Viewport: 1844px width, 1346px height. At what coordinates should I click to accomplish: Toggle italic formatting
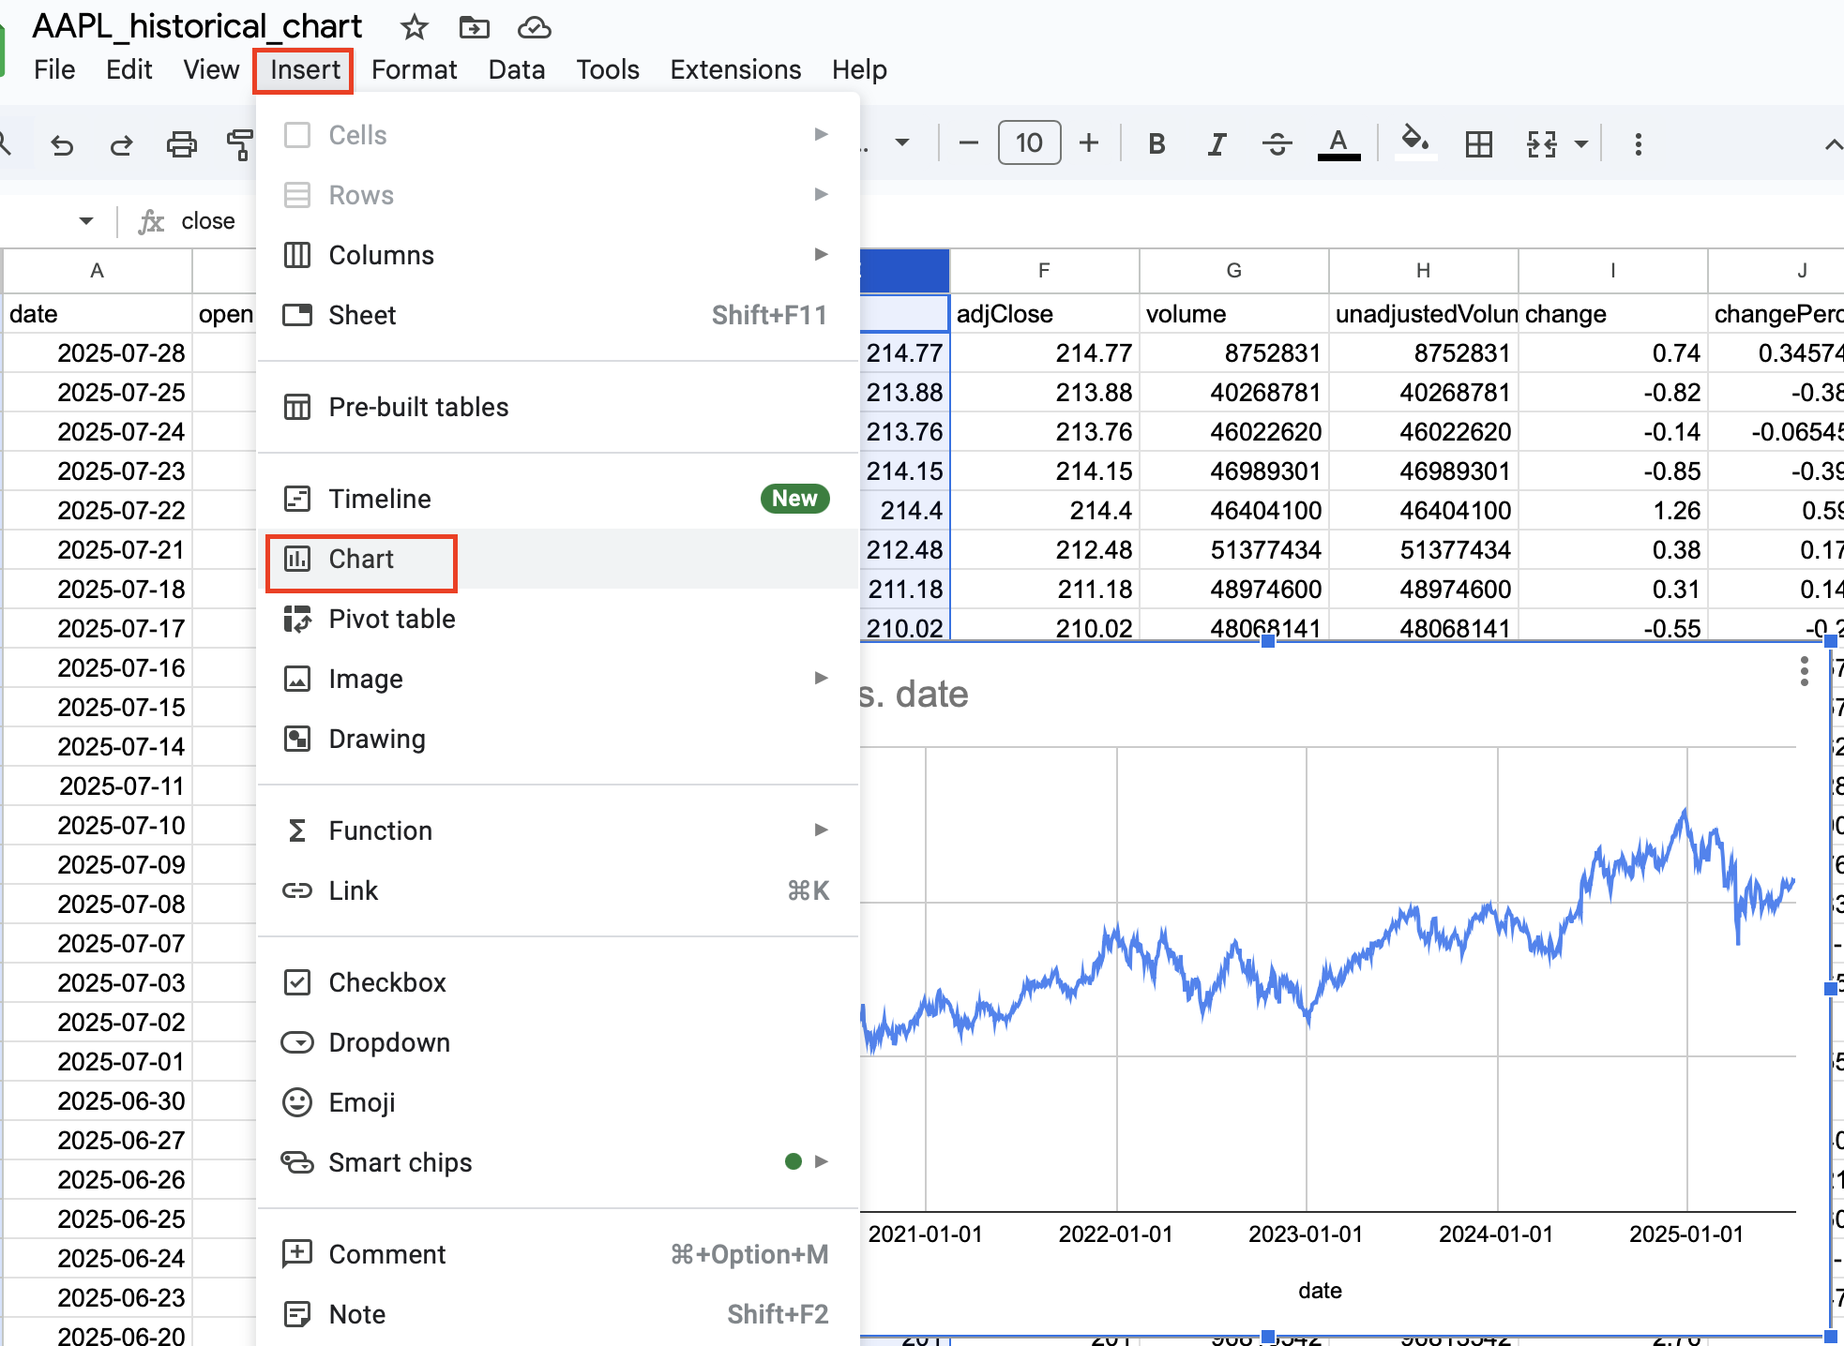point(1217,143)
